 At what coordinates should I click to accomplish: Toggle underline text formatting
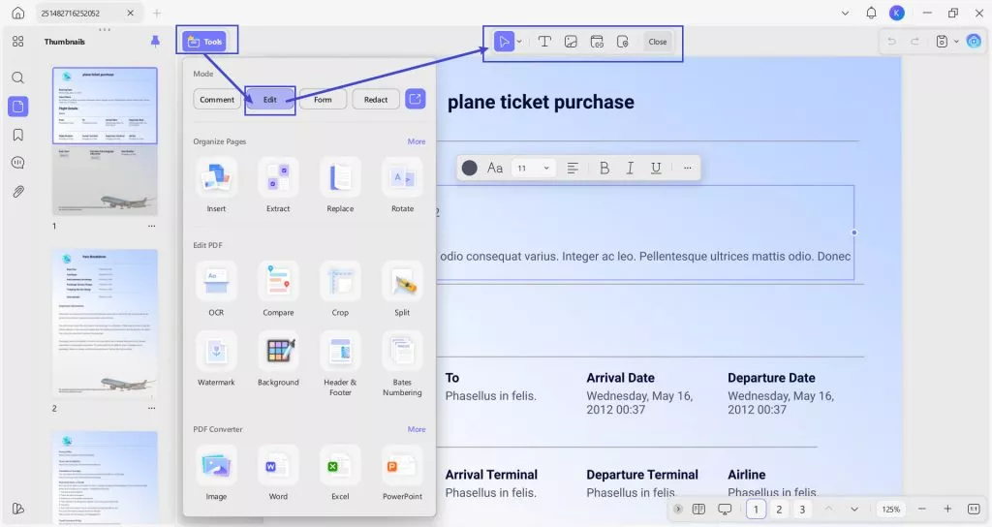click(656, 168)
